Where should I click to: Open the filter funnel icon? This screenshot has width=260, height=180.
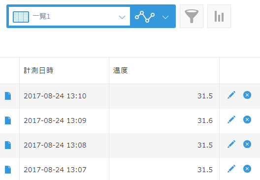pos(192,16)
